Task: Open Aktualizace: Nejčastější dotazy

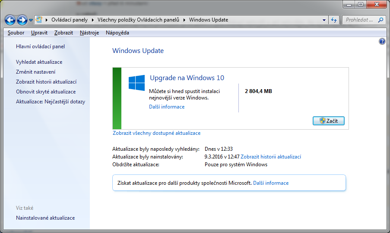Action: [x=51, y=102]
